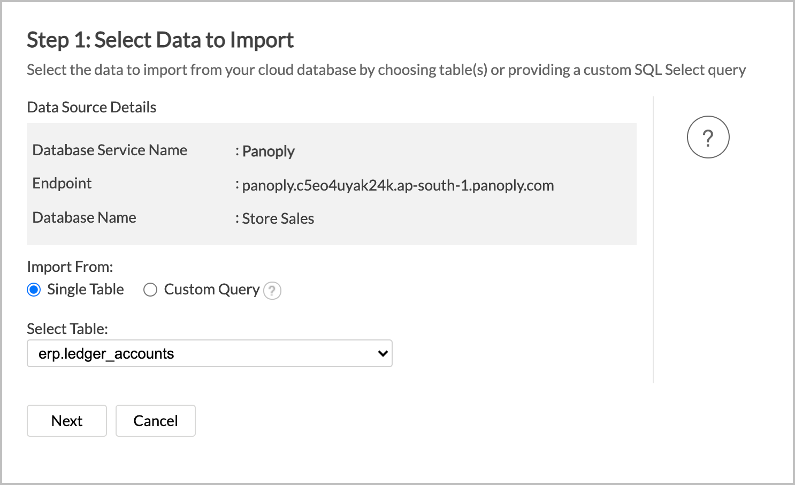Screen dimensions: 795x485
Task: Click the Custom Query help icon
Action: (x=272, y=290)
